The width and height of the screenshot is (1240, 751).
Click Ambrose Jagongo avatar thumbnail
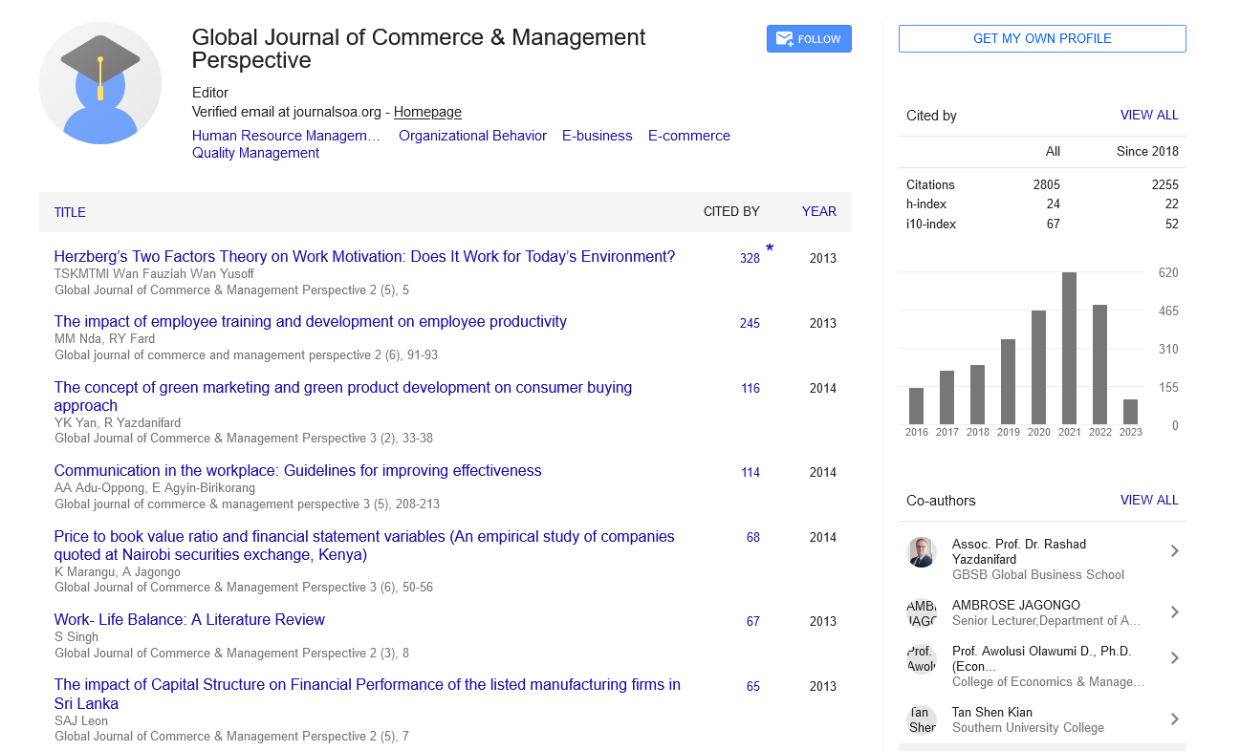click(x=922, y=613)
